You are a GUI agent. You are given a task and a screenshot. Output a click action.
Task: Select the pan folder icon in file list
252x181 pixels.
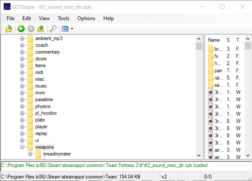point(211,71)
